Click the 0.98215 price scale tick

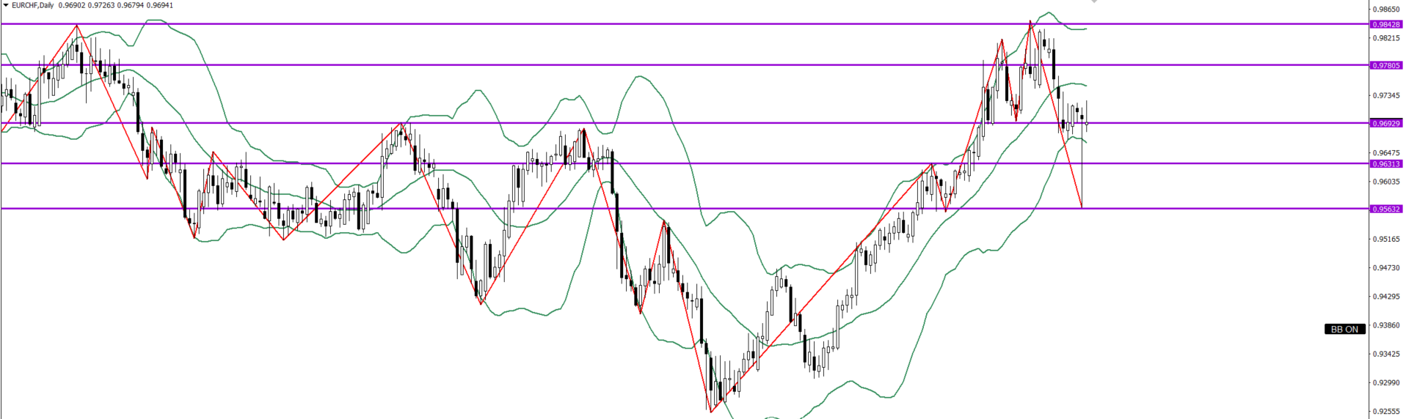coord(1386,38)
